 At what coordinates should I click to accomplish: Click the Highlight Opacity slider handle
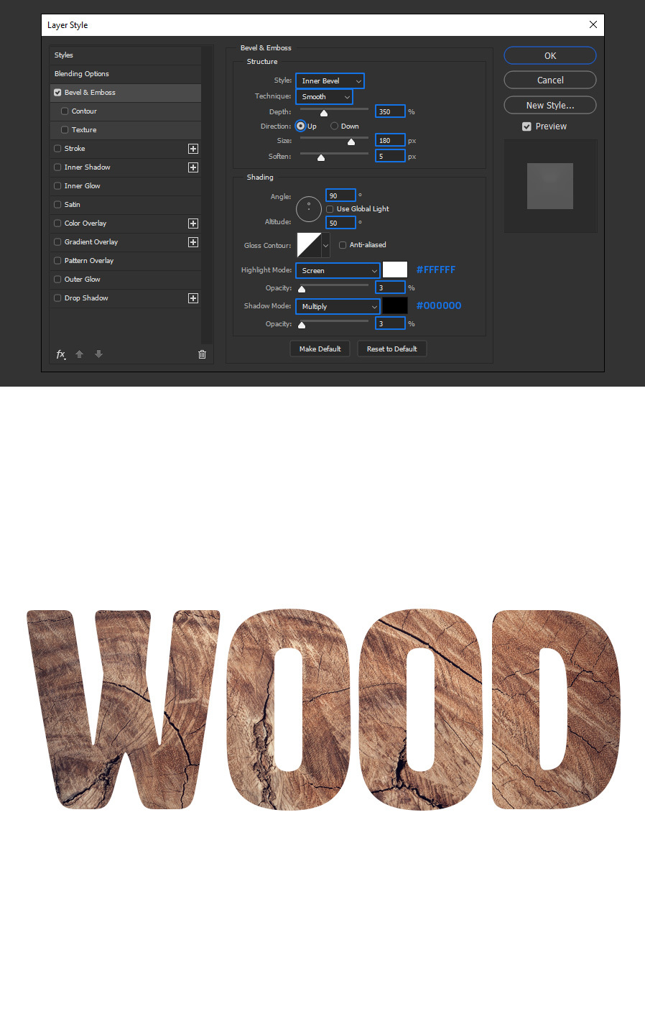coord(302,289)
